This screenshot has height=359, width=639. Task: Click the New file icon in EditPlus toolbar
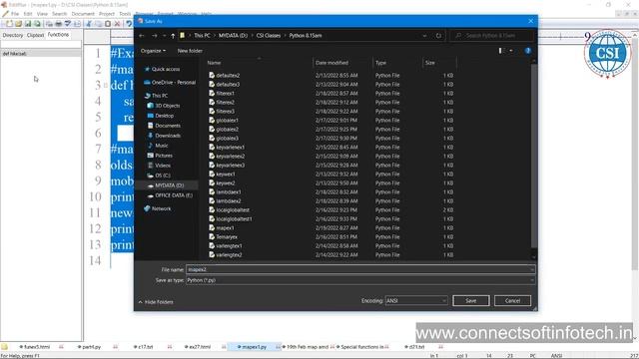[x=9, y=24]
